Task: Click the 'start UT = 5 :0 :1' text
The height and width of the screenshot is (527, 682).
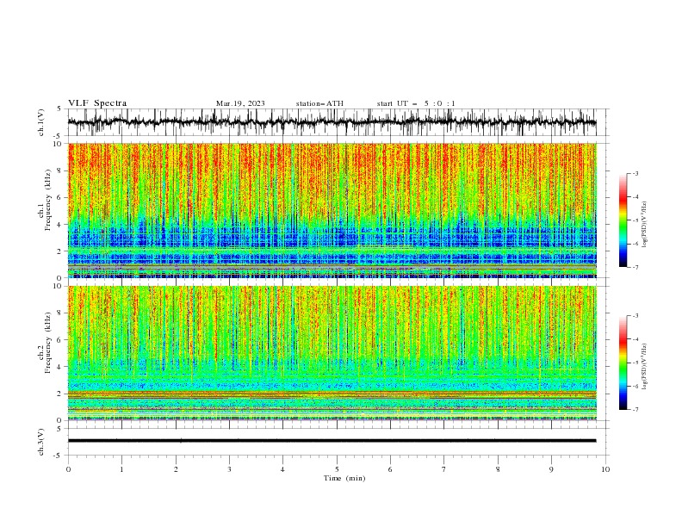Action: point(416,103)
